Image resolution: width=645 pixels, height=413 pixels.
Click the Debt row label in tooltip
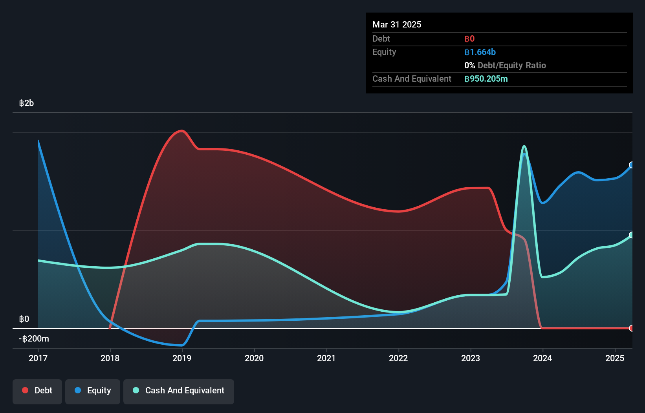(381, 39)
